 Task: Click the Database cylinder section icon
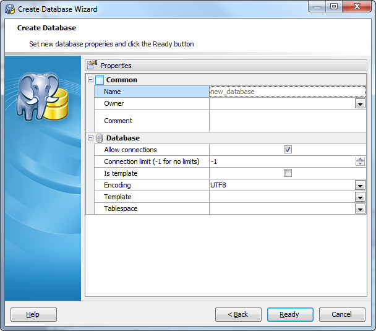pyautogui.click(x=100, y=138)
